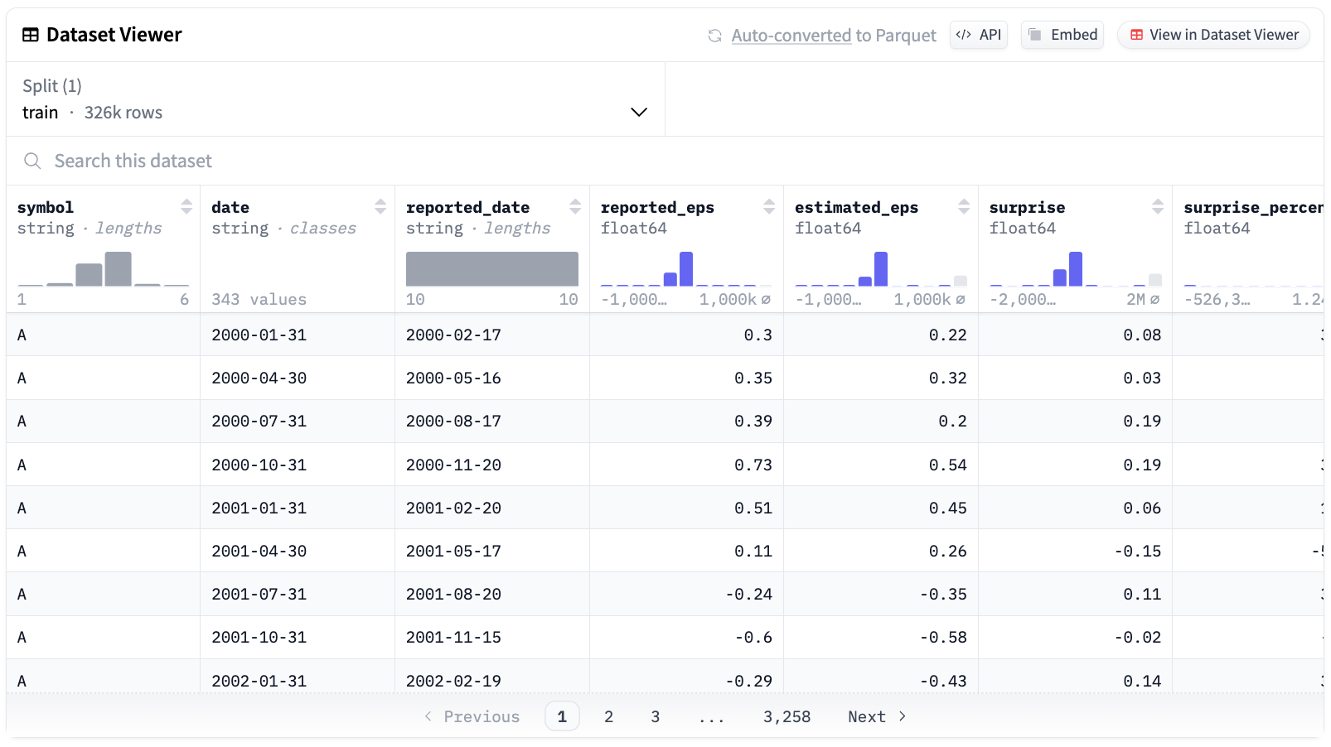Click the Embed button
Screen dimensions: 1331x747
[1062, 35]
